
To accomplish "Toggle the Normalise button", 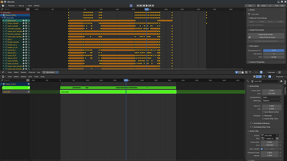I will click(49, 72).
